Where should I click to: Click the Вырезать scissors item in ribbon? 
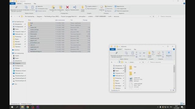click(x=39, y=6)
